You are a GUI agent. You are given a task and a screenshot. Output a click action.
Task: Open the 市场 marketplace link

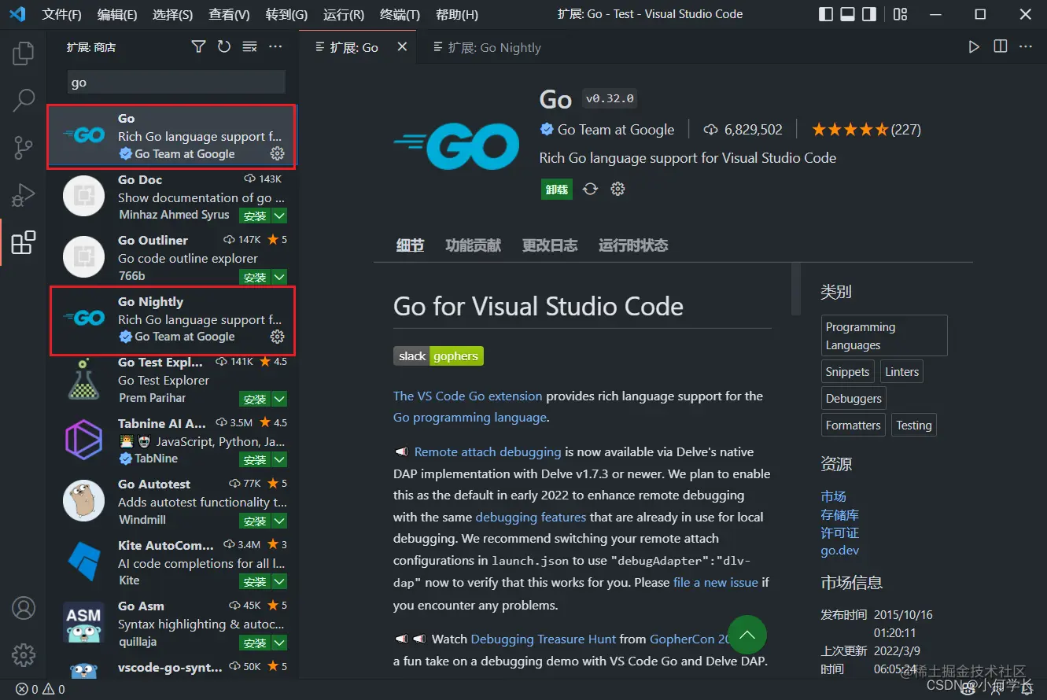click(x=833, y=496)
